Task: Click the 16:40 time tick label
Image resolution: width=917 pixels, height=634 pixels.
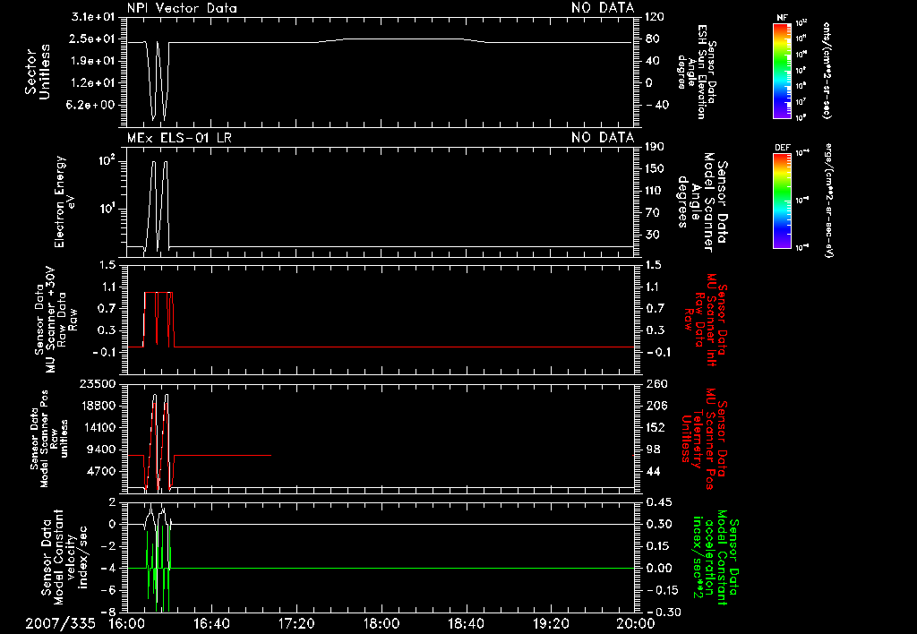Action: pos(211,623)
